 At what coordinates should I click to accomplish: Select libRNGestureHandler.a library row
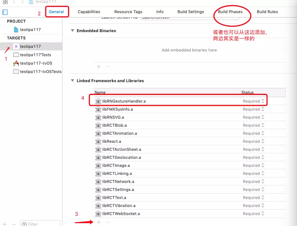click(190, 101)
